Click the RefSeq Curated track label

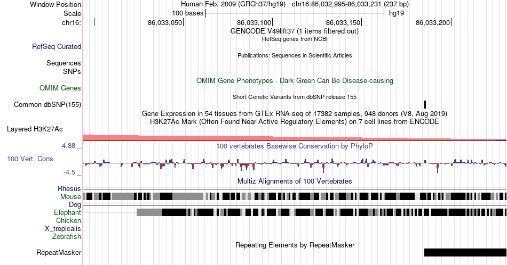[57, 46]
